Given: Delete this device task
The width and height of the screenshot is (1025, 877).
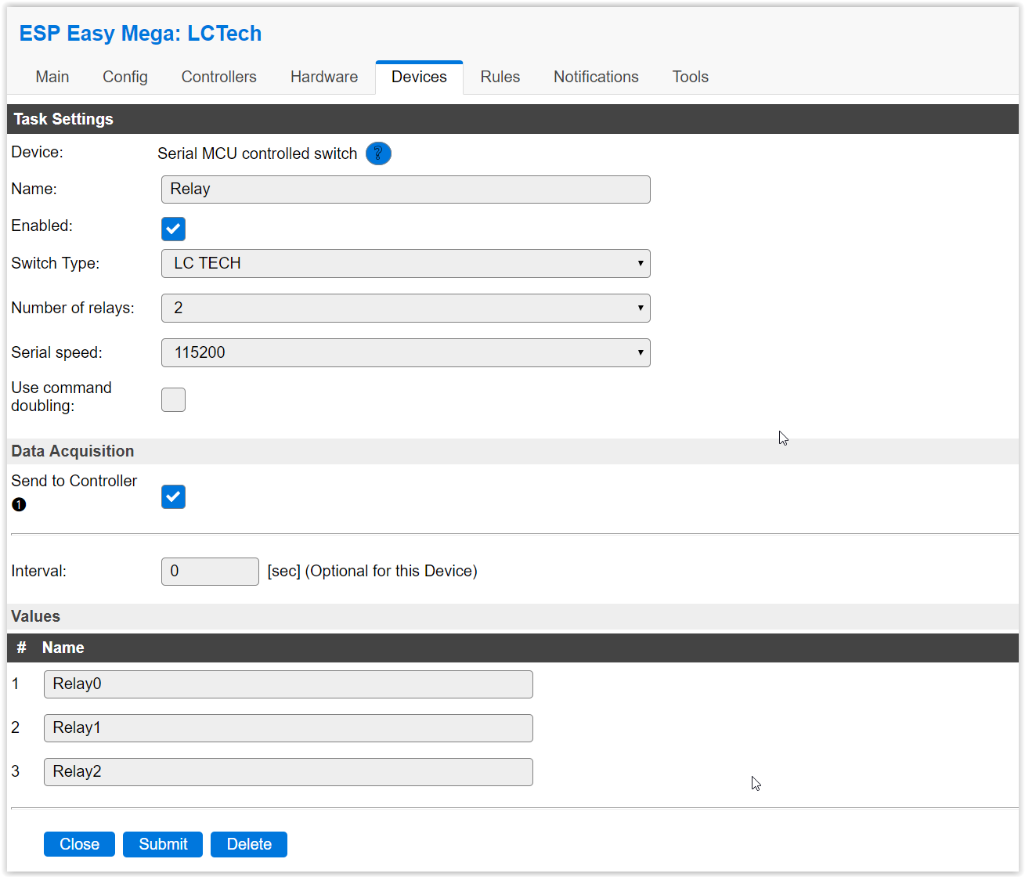Looking at the screenshot, I should tap(249, 844).
